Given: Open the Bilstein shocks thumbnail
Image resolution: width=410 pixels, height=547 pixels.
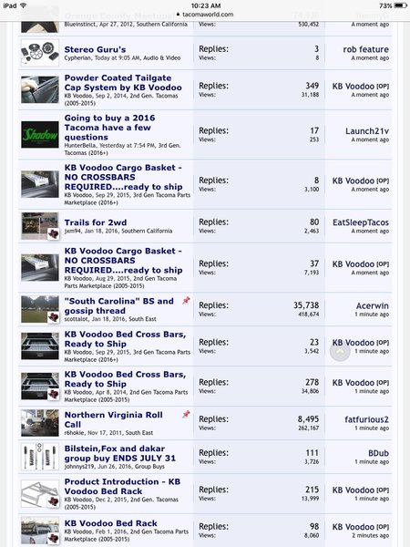Looking at the screenshot, I should [40, 457].
